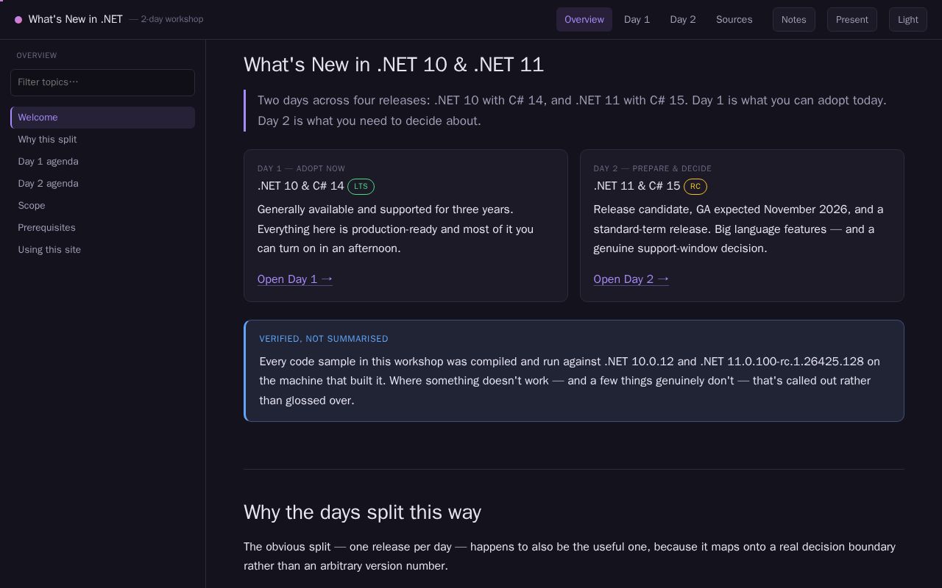942x588 pixels.
Task: Jump to Day 2 agenda section
Action: tap(102, 184)
